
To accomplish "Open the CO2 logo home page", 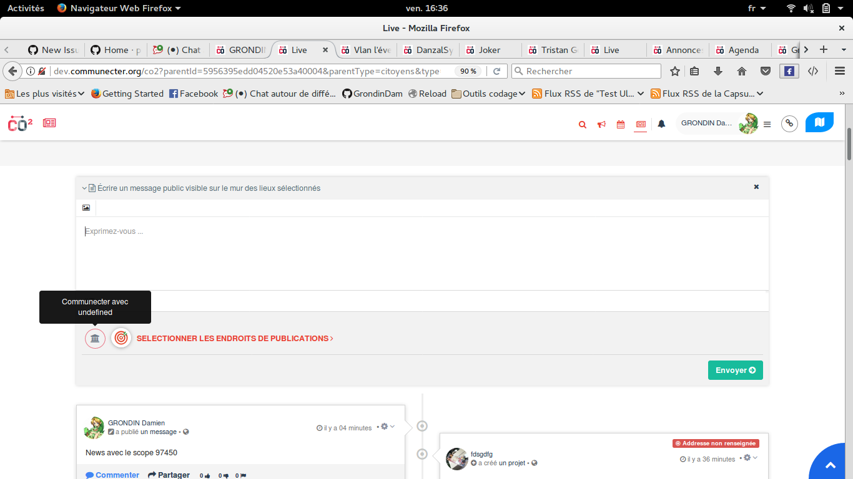I will click(20, 123).
